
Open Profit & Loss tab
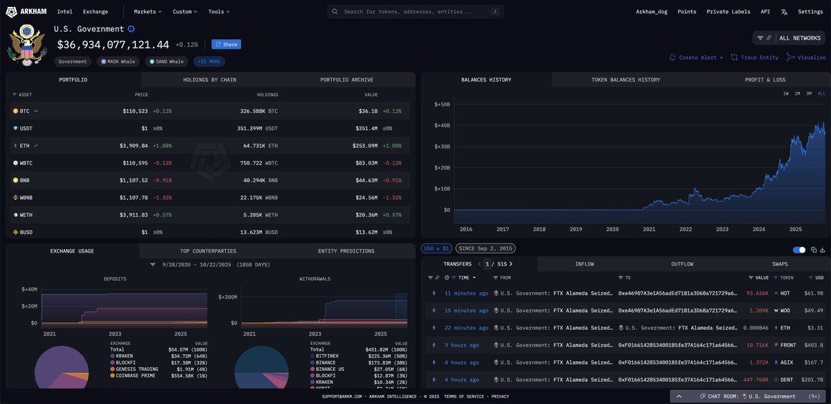coord(765,80)
